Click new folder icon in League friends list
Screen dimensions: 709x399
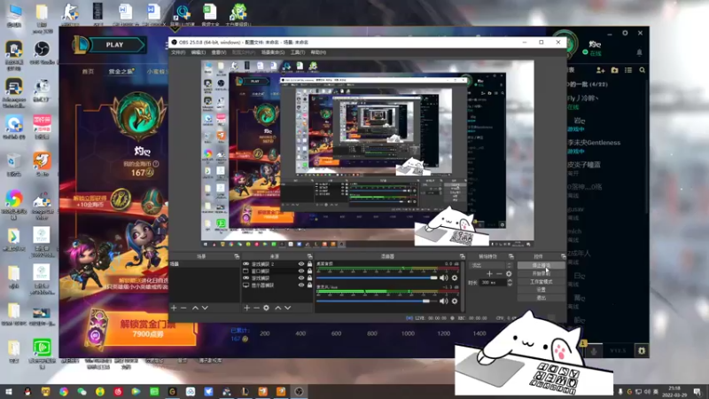click(614, 70)
